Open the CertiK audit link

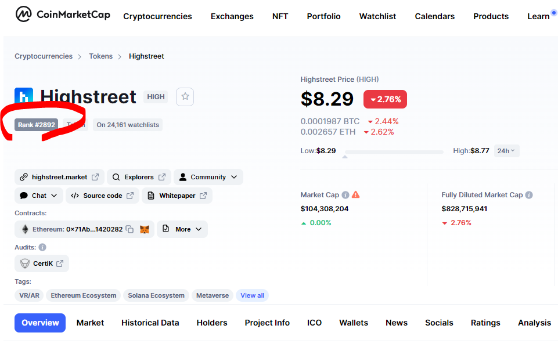pyautogui.click(x=42, y=263)
